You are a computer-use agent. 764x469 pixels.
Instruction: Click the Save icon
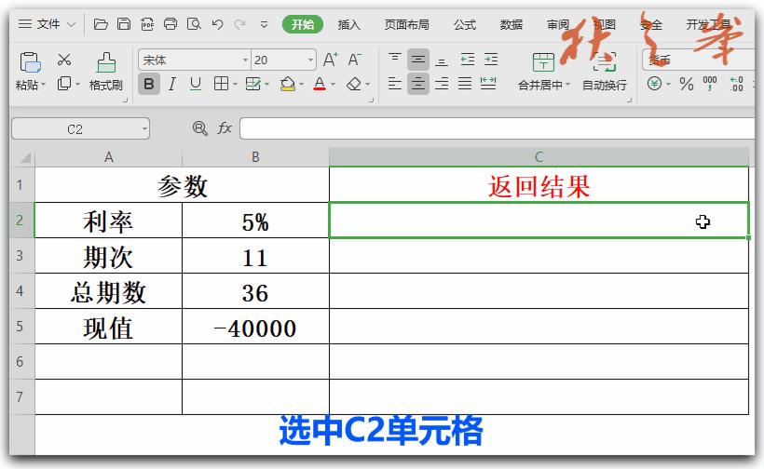(x=124, y=24)
